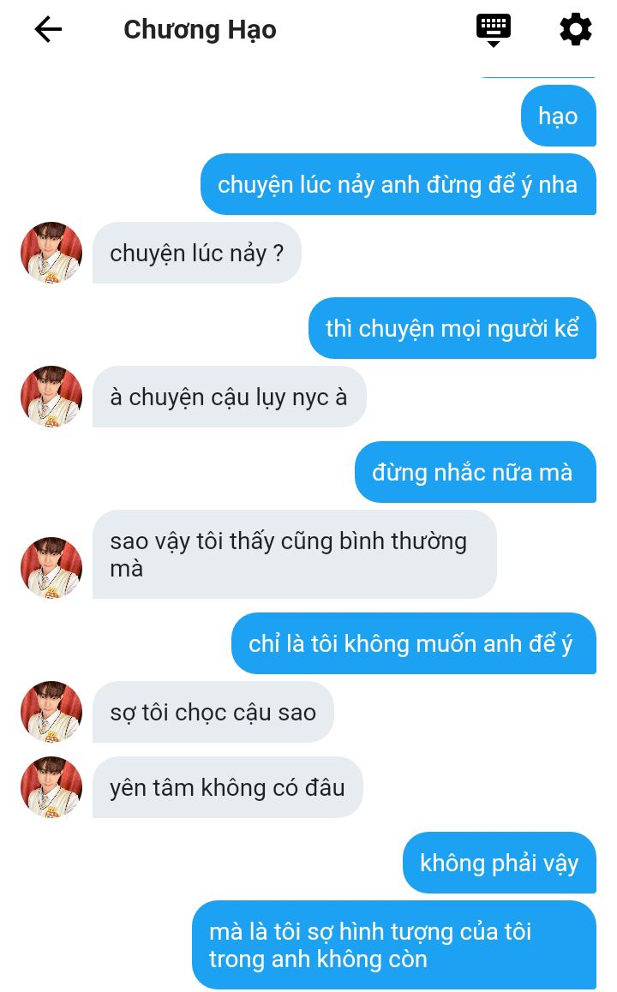Select message 'thì chuyện mọi người kể'
Screen dimensions: 617x992
click(x=452, y=328)
